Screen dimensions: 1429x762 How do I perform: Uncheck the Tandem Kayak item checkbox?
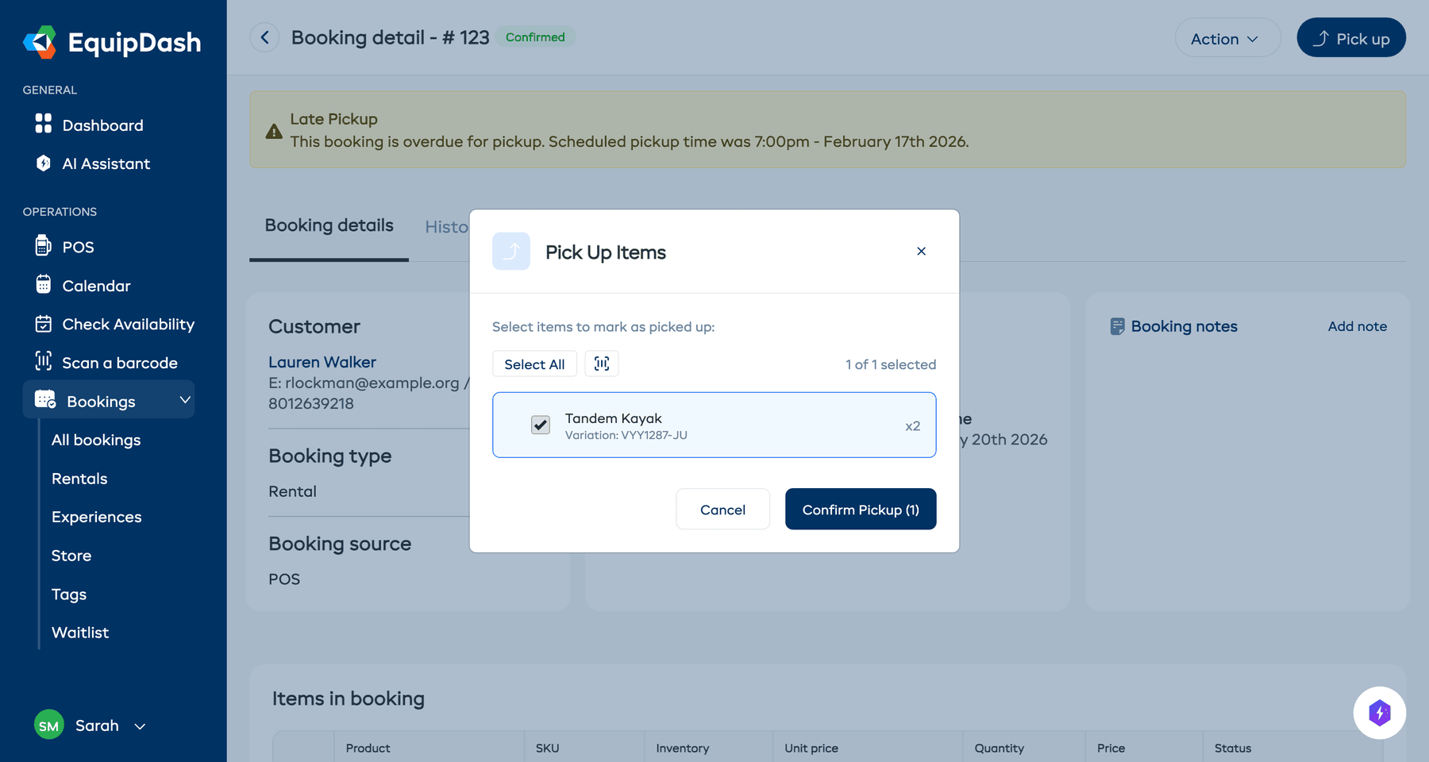(541, 425)
